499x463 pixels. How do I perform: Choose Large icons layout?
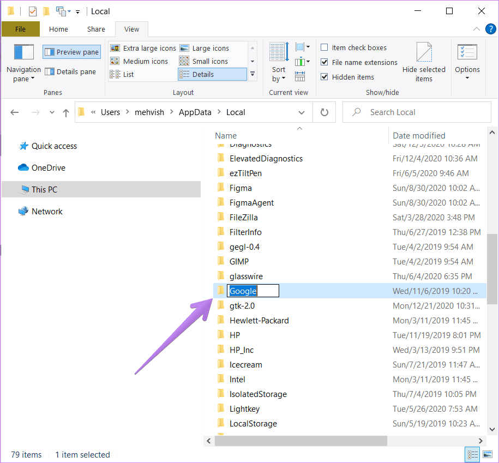(x=205, y=48)
